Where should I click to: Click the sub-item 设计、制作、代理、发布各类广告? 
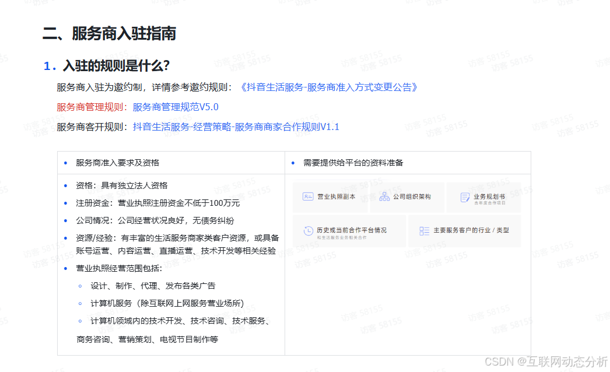pyautogui.click(x=153, y=286)
